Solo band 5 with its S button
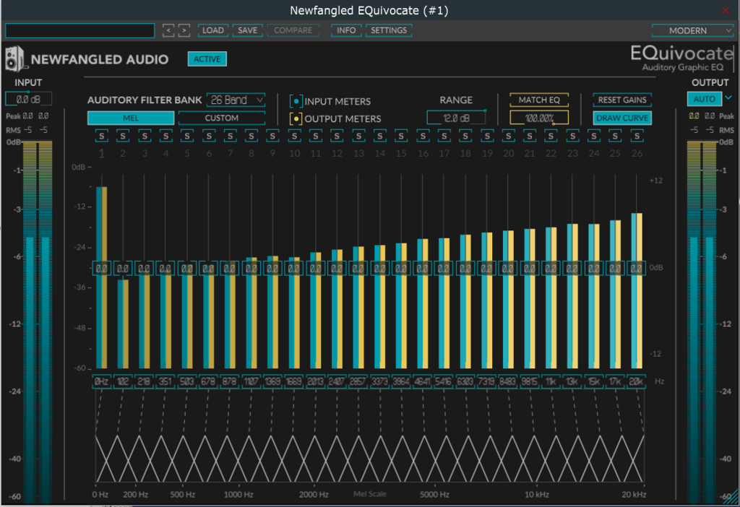740x507 pixels. point(187,136)
